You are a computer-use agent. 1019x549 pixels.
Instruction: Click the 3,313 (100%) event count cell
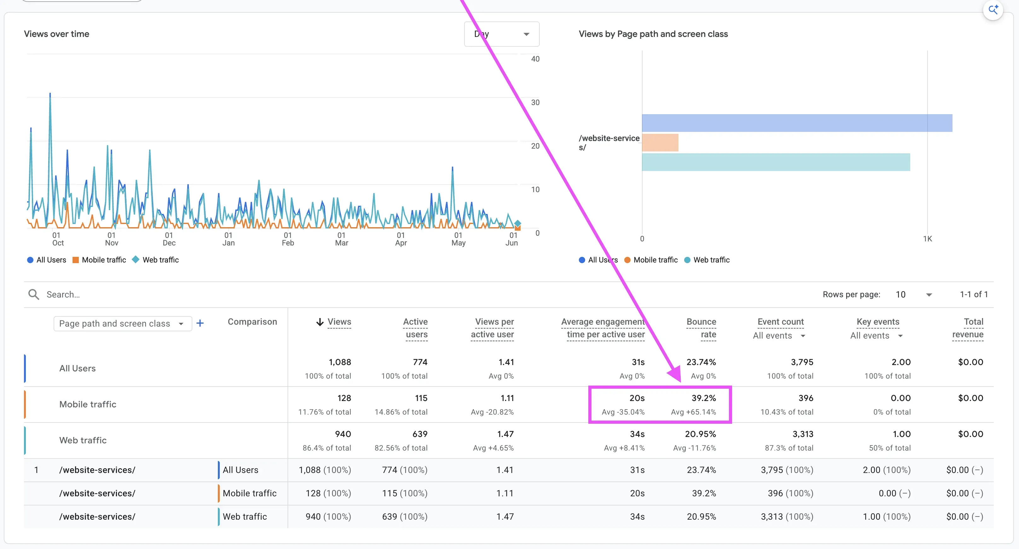(x=787, y=517)
